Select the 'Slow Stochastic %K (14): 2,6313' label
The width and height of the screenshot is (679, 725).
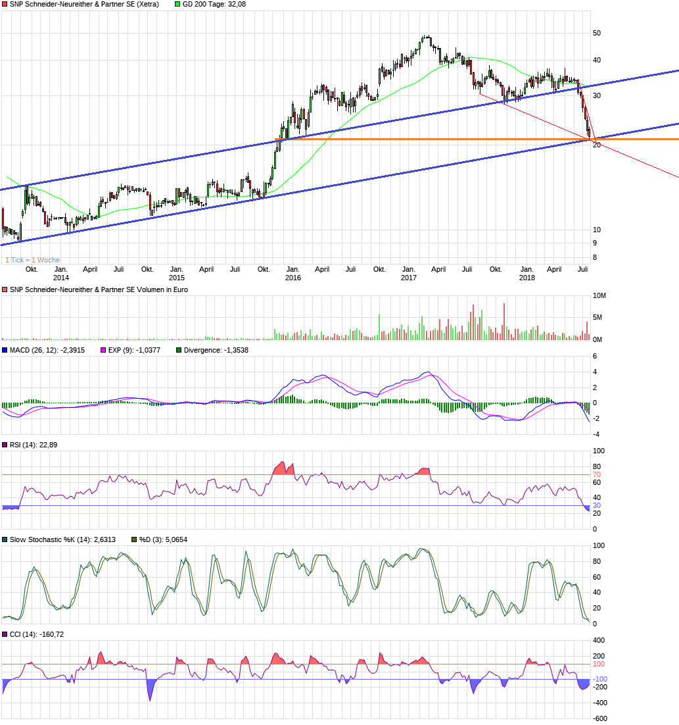[x=63, y=540]
